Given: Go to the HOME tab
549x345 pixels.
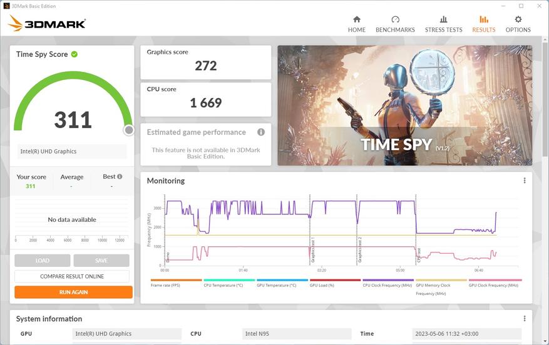Looking at the screenshot, I should tap(356, 24).
